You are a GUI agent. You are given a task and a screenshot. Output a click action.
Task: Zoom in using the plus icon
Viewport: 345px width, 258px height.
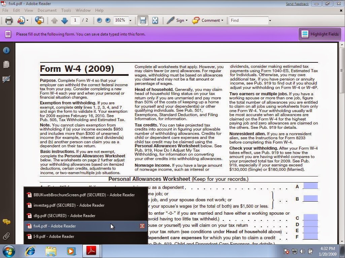coord(107,20)
